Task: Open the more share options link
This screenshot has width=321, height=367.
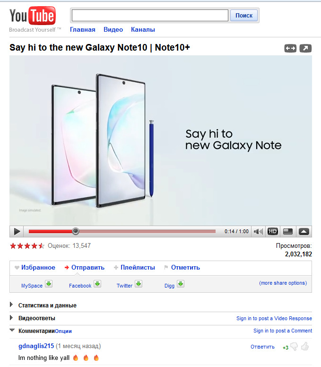Action: click(x=283, y=283)
